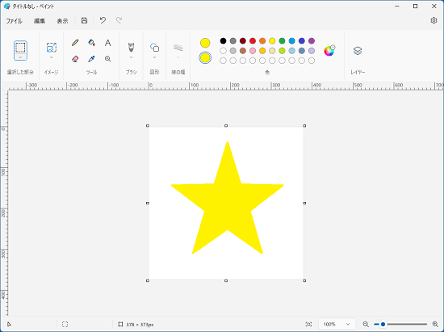Click the Paint app icon in title bar
444x332 pixels.
(x=7, y=6)
